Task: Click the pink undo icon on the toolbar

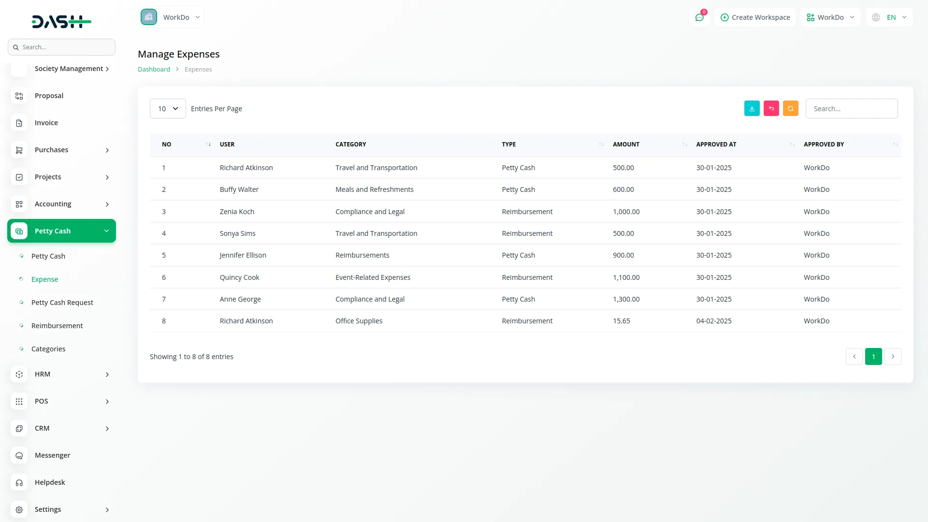Action: pyautogui.click(x=771, y=108)
